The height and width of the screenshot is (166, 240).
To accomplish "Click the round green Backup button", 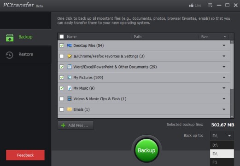I will [146, 150].
